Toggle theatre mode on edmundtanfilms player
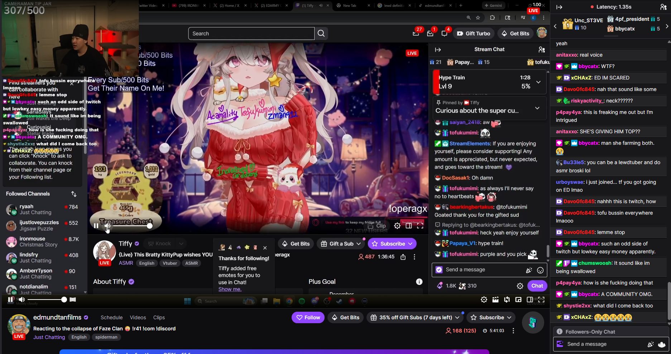 pos(530,300)
